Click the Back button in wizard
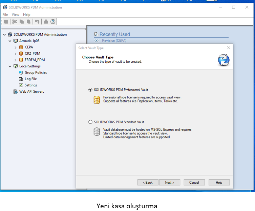This screenshot has height=211, width=255. coord(148,182)
